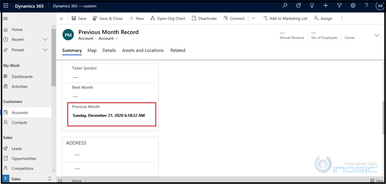
Task: Expand the Recent chevron
Action: pyautogui.click(x=45, y=39)
